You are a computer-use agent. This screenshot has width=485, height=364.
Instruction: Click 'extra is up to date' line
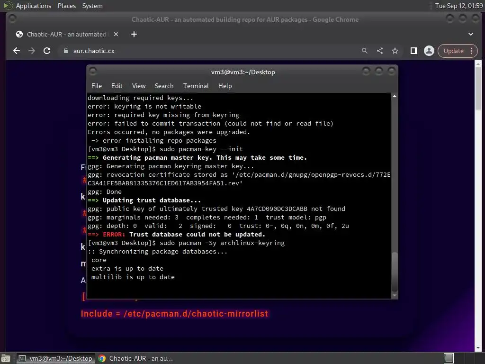click(x=127, y=269)
